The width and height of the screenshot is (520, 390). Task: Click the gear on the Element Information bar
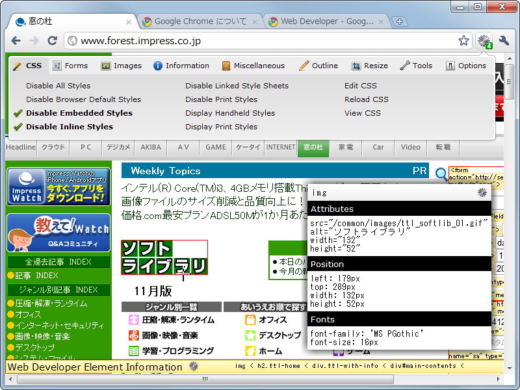pos(193,367)
